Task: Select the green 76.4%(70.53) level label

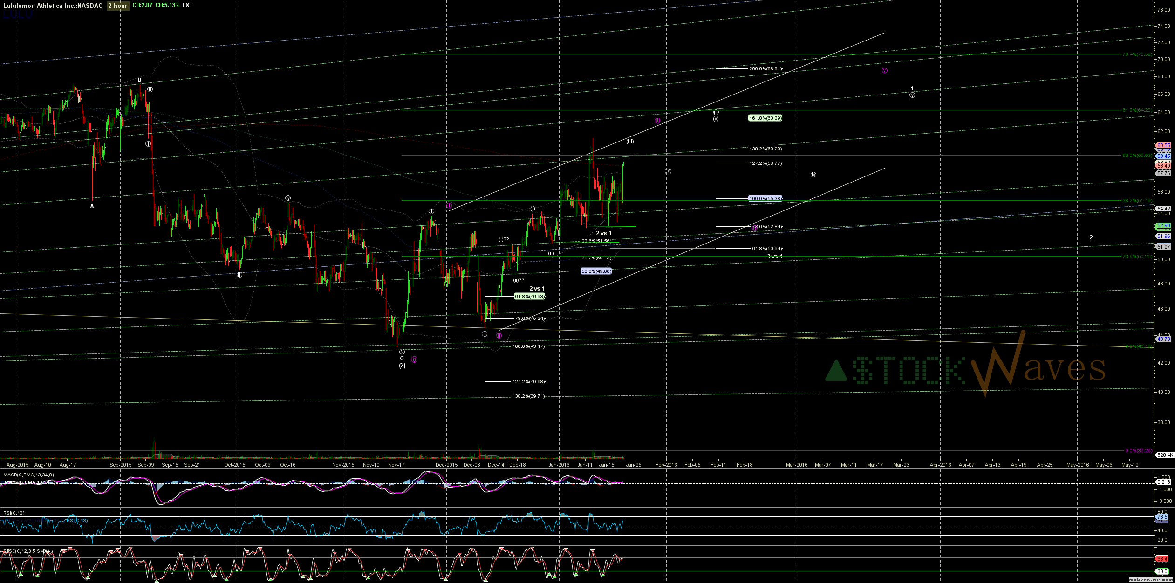Action: [1137, 54]
